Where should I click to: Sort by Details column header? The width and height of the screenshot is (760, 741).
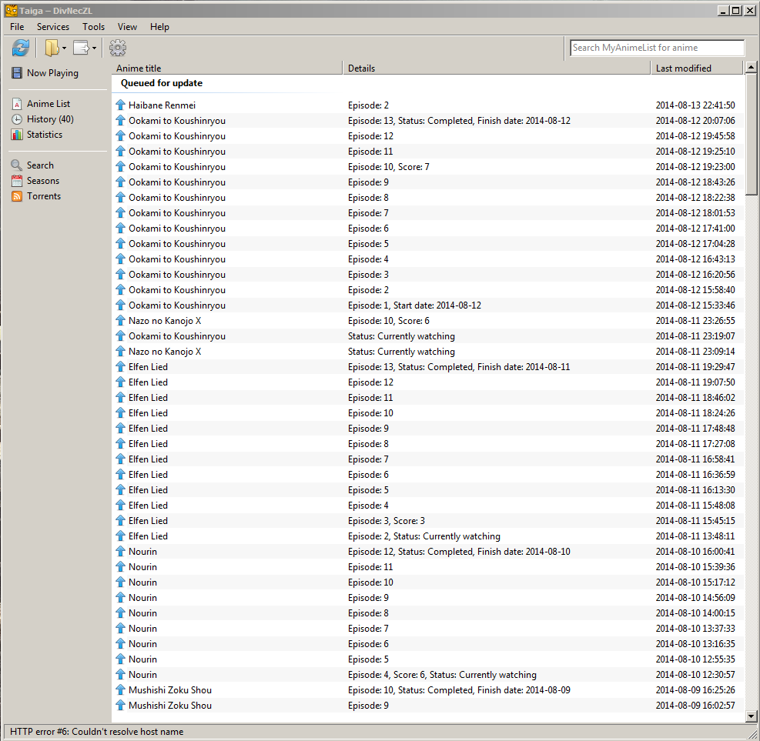point(497,68)
